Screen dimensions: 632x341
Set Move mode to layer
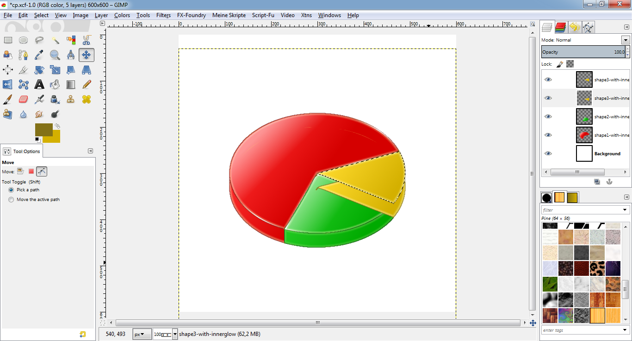pos(21,171)
